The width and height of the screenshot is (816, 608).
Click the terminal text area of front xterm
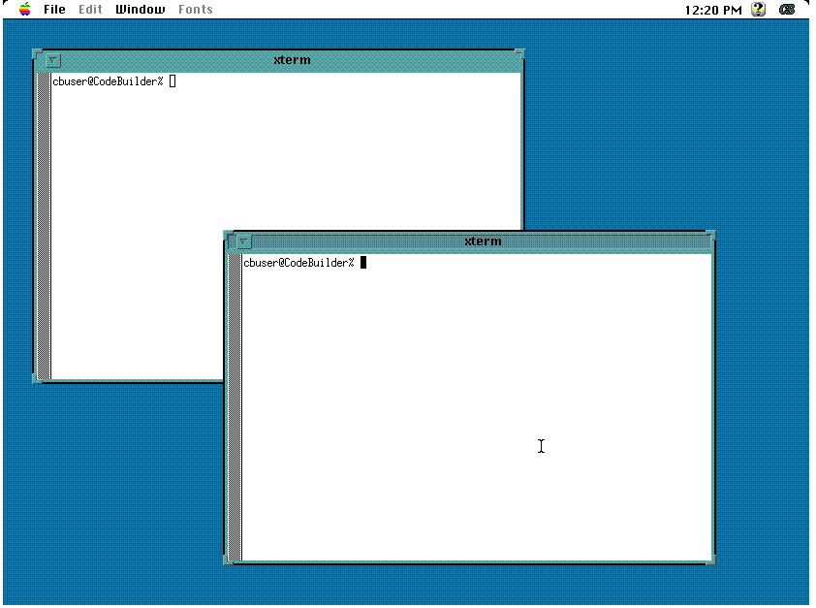click(x=477, y=407)
